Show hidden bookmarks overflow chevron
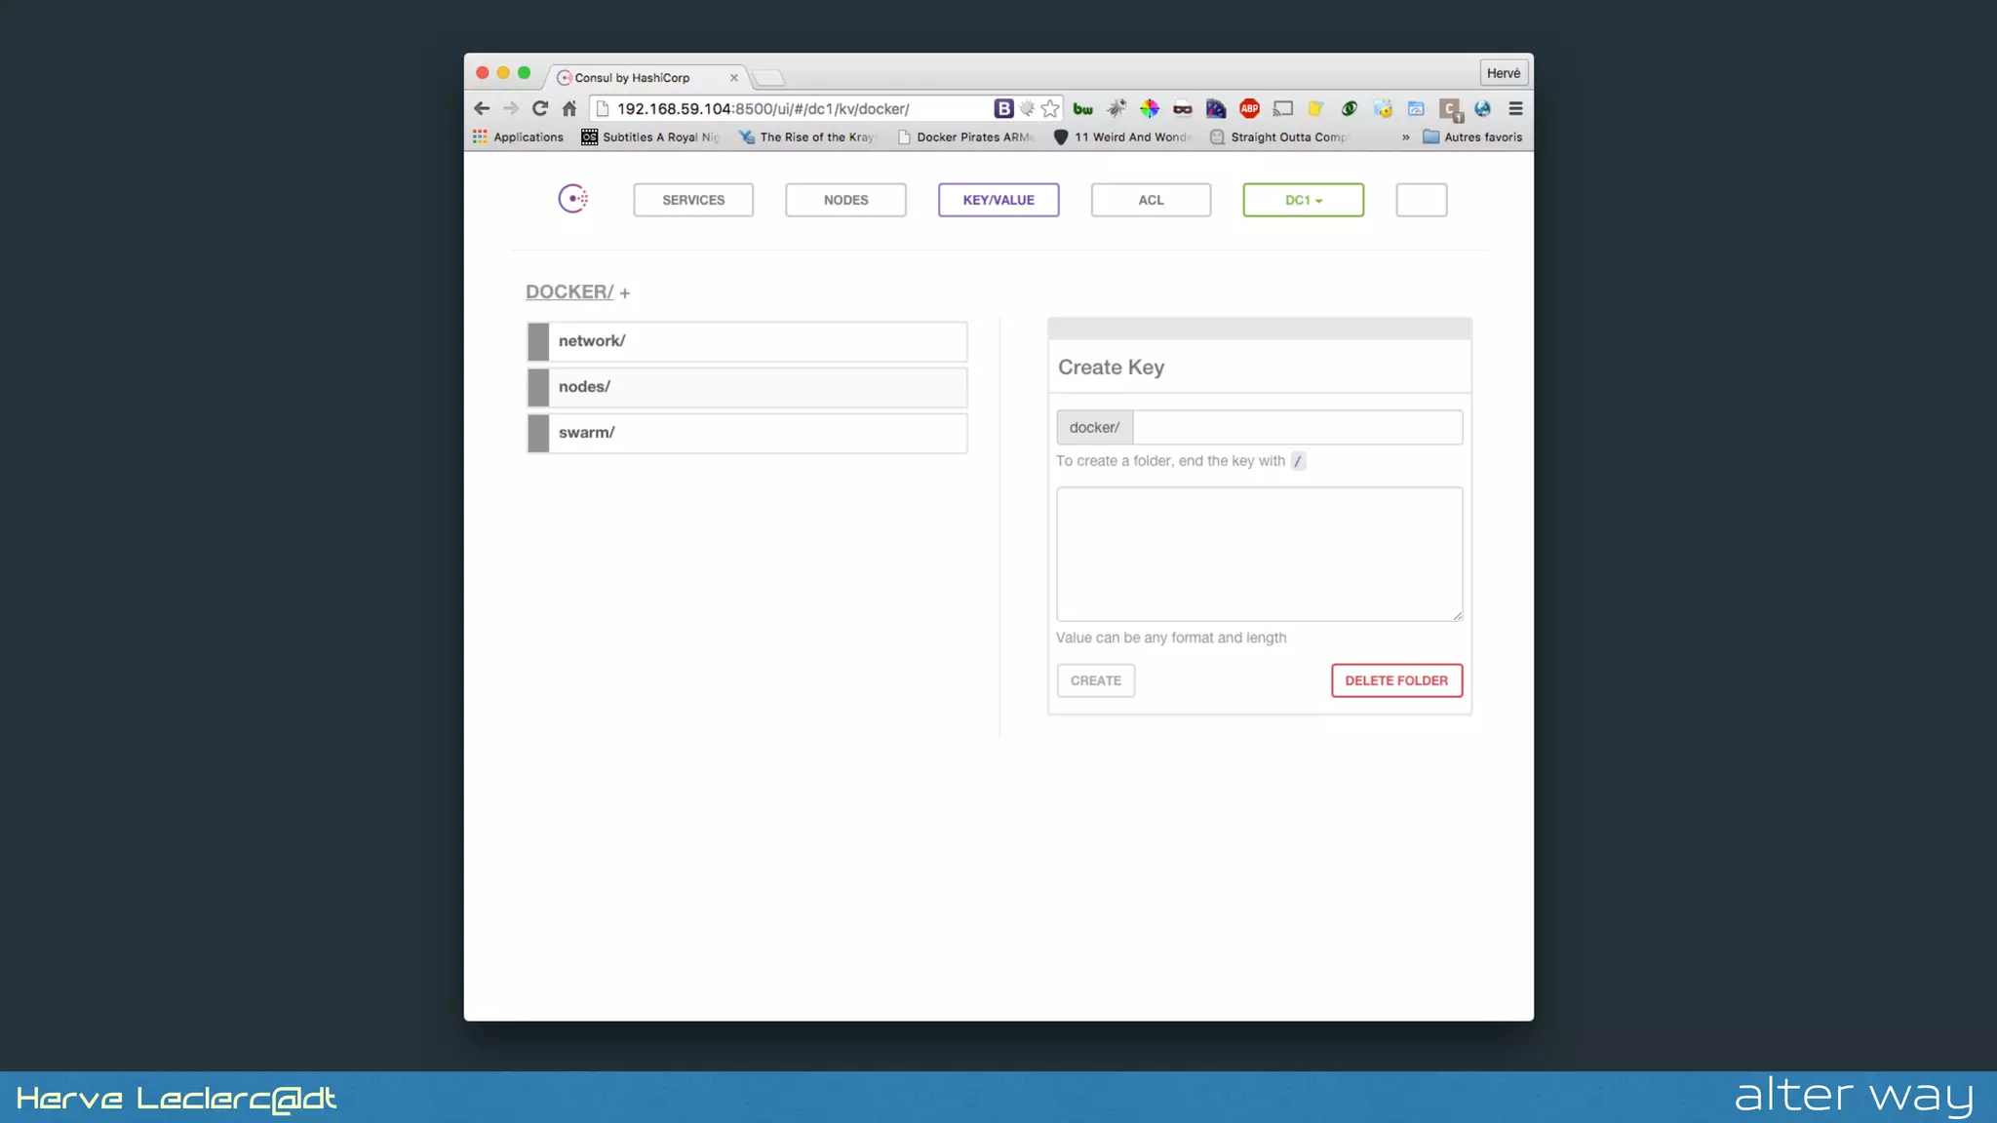Screen dimensions: 1997x1123 tap(1405, 137)
